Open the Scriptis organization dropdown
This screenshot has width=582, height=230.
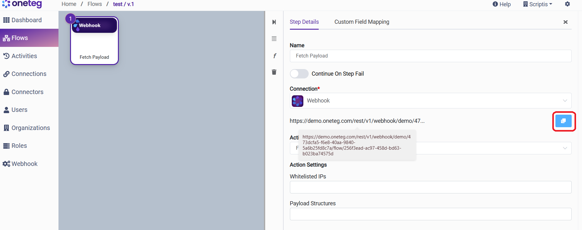click(x=538, y=4)
